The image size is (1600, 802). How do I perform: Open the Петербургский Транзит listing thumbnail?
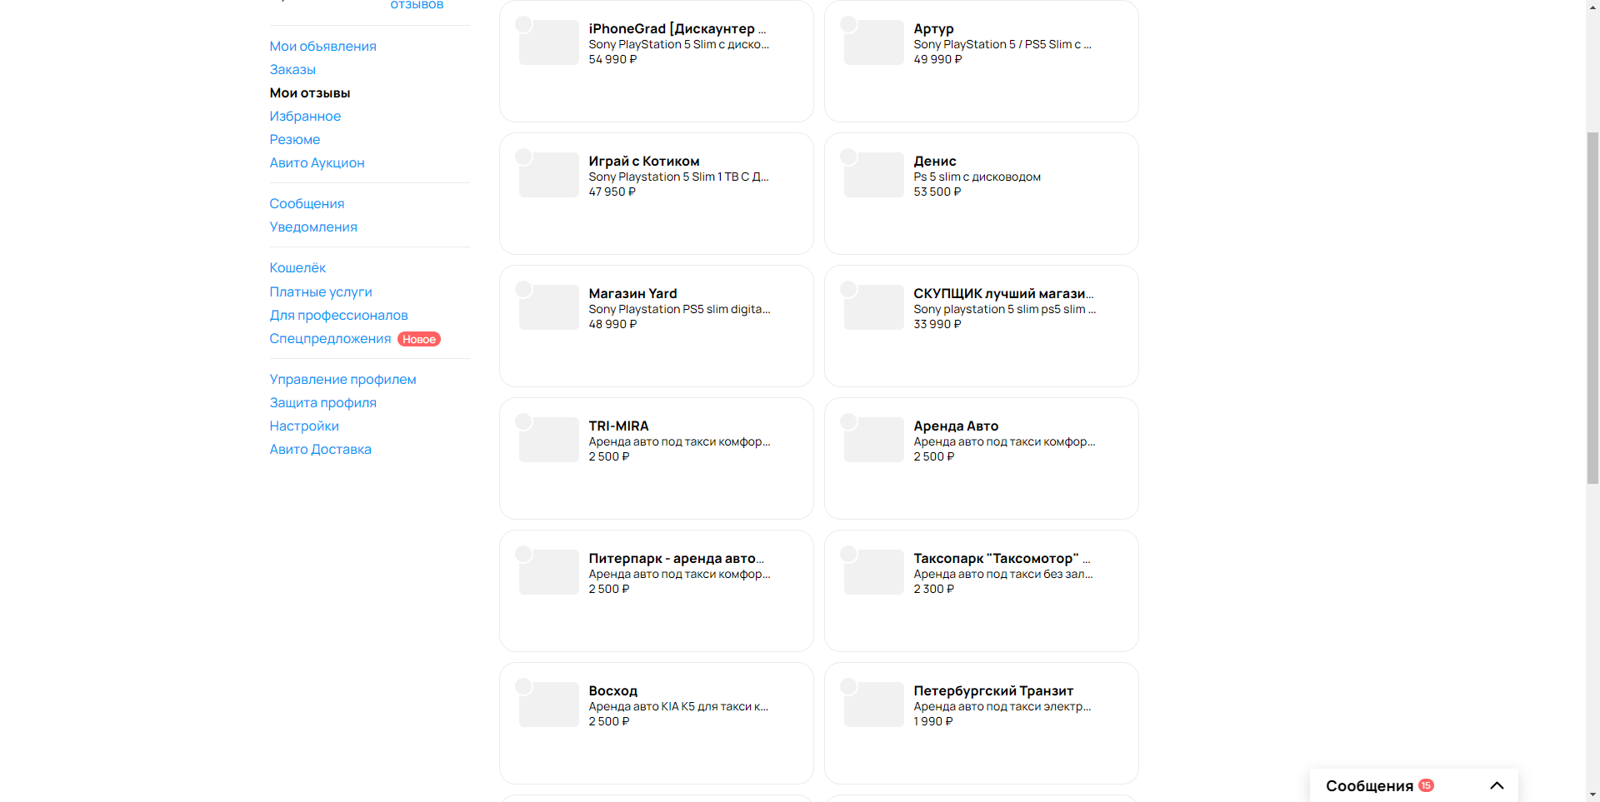873,705
